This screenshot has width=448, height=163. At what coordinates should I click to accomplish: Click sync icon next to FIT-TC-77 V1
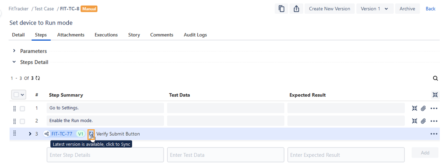pos(91,134)
